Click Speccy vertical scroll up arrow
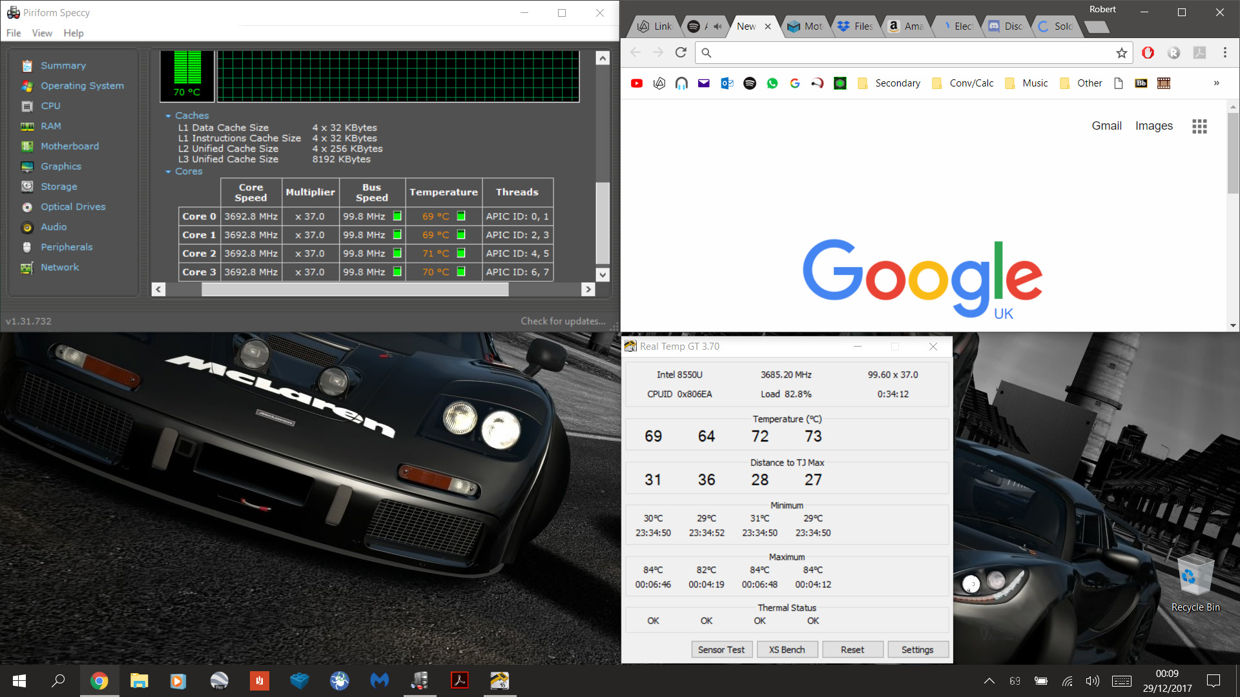This screenshot has height=697, width=1240. click(x=603, y=58)
